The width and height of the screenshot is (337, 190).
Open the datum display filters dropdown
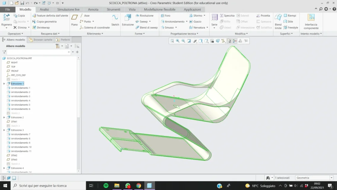coord(223,41)
